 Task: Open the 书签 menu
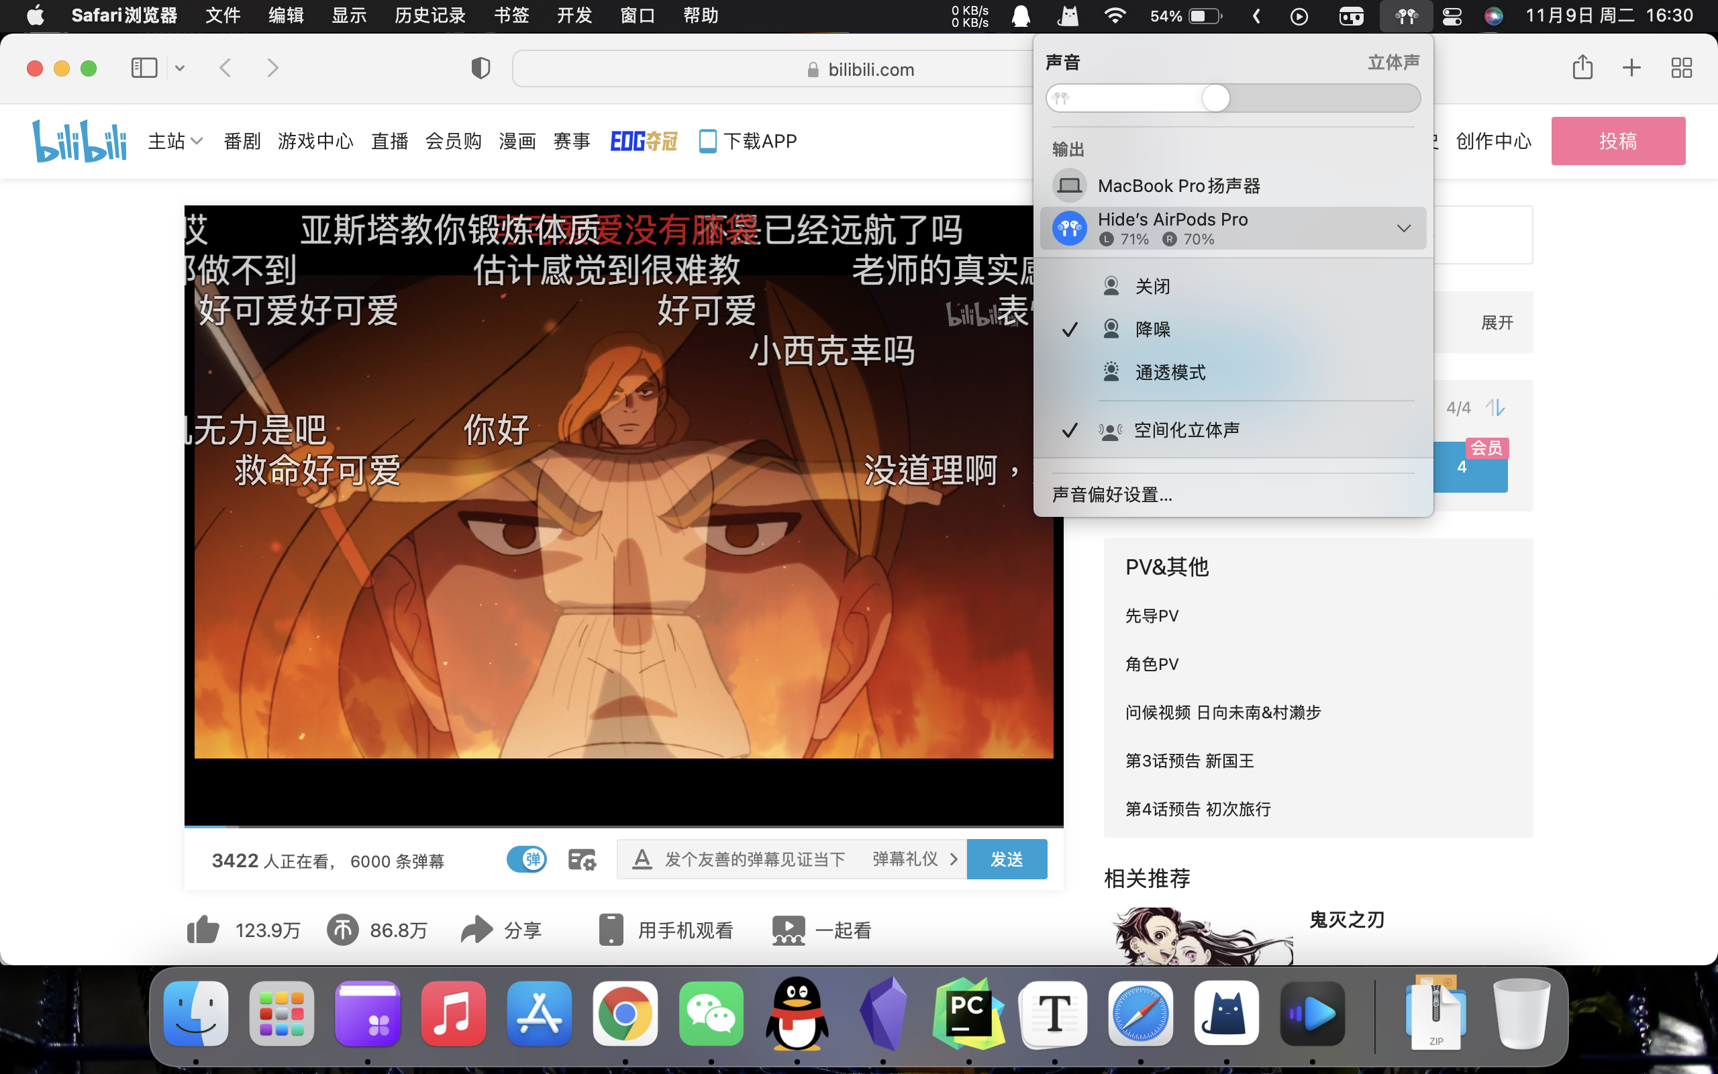(x=511, y=15)
